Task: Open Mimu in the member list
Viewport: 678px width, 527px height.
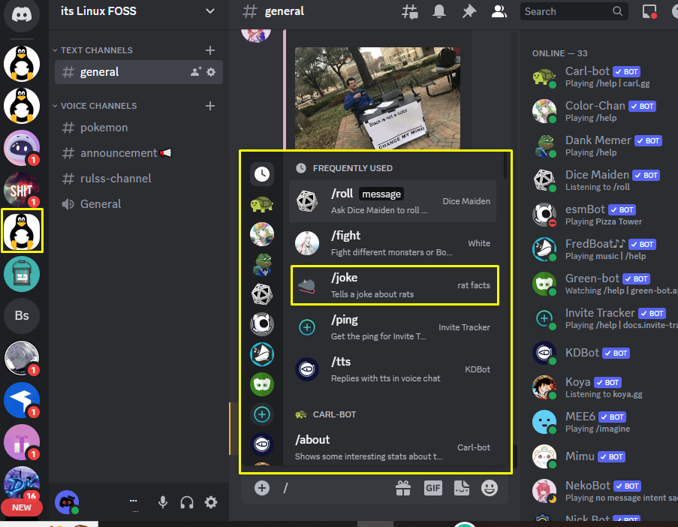Action: coord(604,456)
